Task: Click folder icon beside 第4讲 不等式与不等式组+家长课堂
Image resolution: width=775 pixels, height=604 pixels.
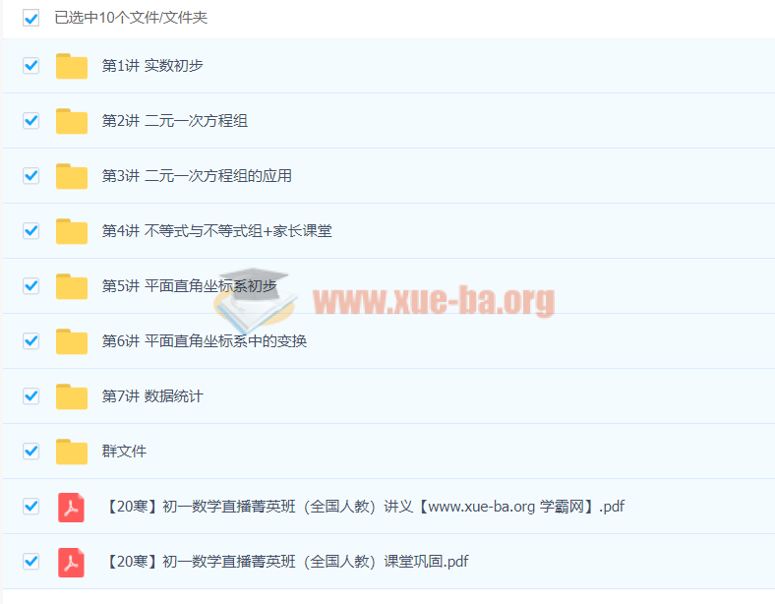Action: tap(72, 231)
